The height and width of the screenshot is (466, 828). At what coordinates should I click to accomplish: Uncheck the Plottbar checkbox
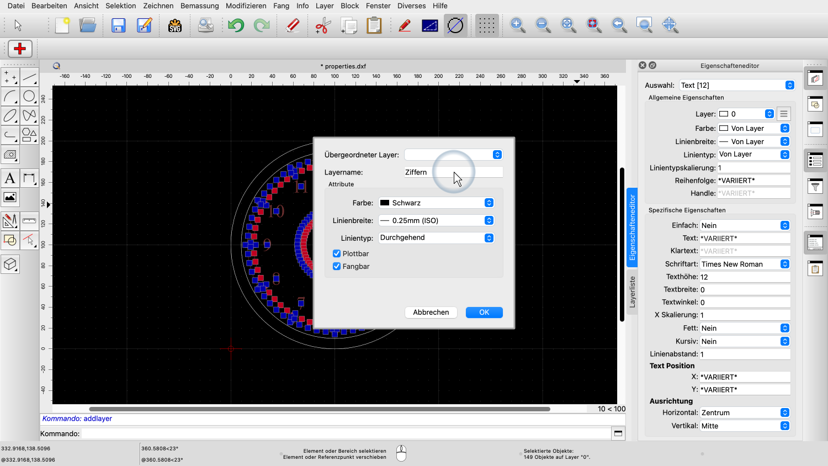[x=337, y=253]
